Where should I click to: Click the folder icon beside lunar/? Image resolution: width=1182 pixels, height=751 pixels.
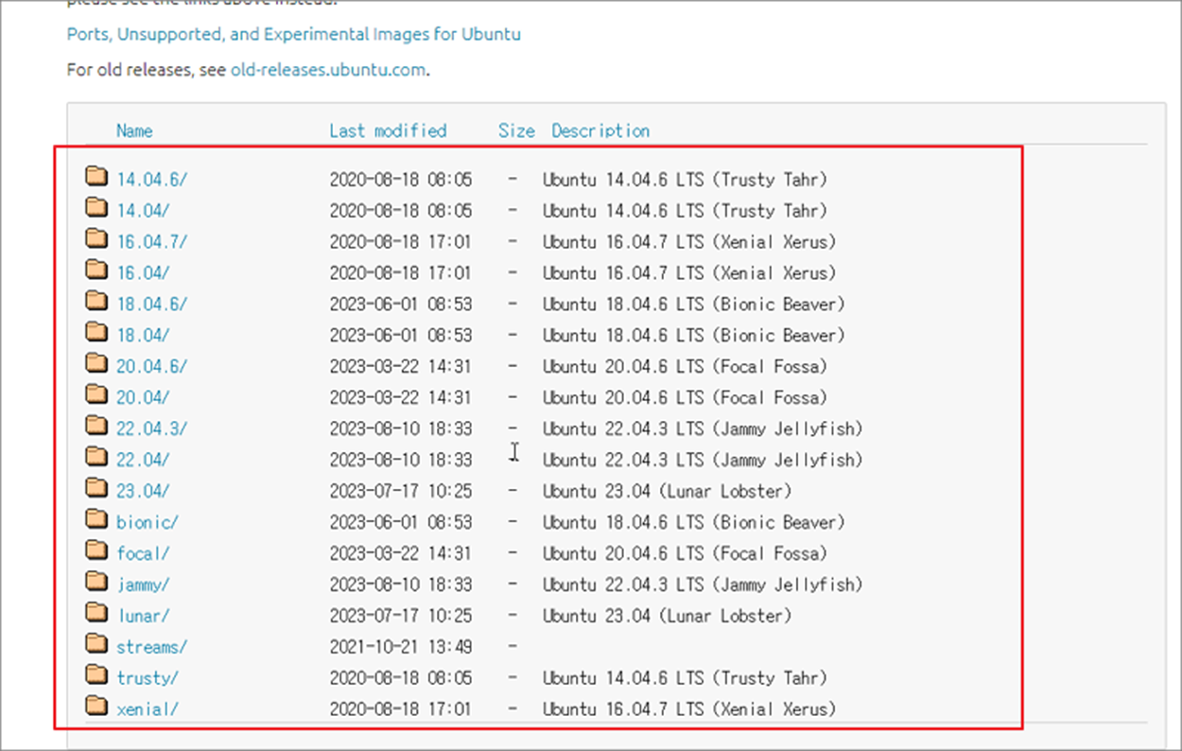96,613
